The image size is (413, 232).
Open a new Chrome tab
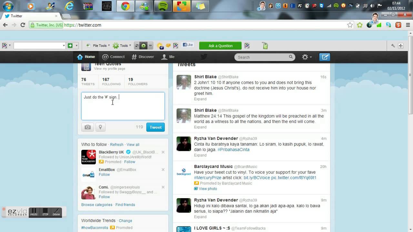[66, 16]
